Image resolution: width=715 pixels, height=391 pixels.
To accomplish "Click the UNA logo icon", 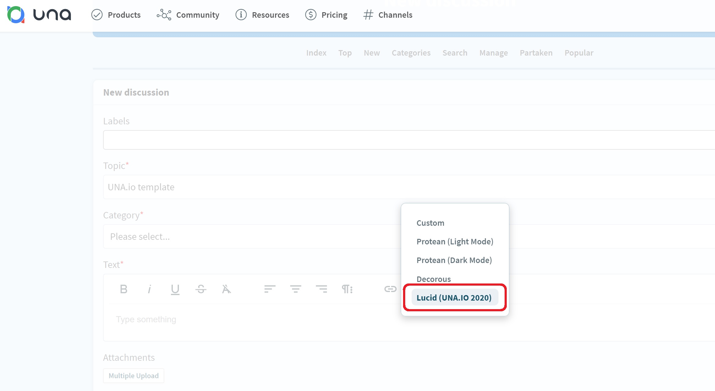I will [16, 15].
